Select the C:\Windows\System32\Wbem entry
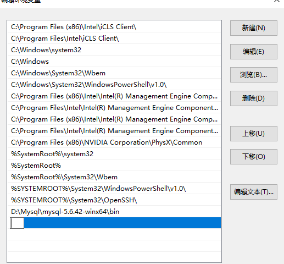284x264 pixels. tap(114, 73)
